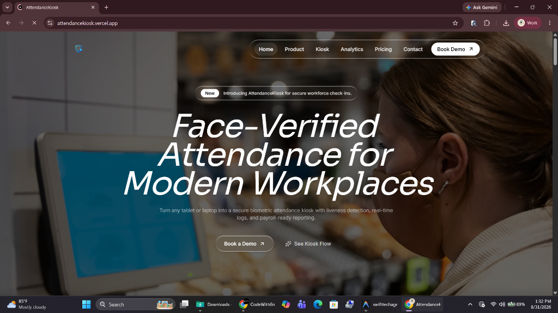Close the AttendanceKiosk tab

(93, 7)
